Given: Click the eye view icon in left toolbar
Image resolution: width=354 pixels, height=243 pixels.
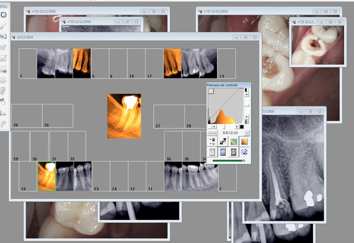Looking at the screenshot, I should [4, 69].
